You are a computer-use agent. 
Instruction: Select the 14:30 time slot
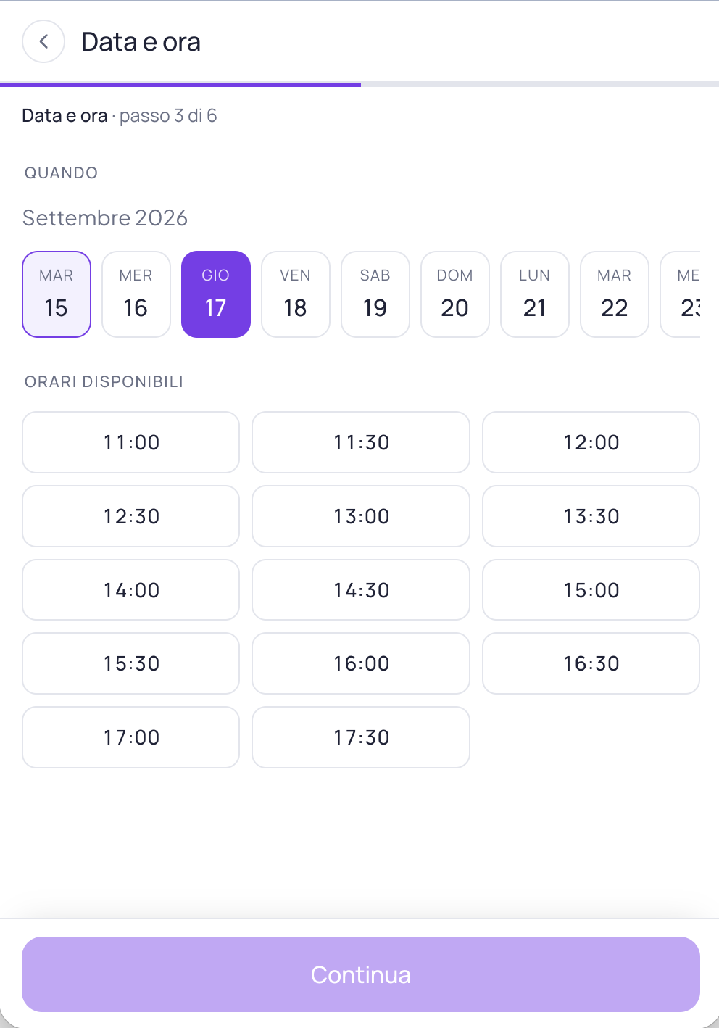tap(361, 590)
